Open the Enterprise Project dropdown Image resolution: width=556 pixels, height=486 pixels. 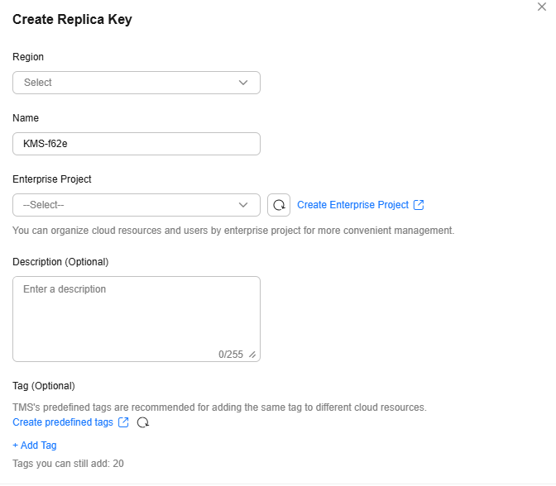tap(137, 205)
